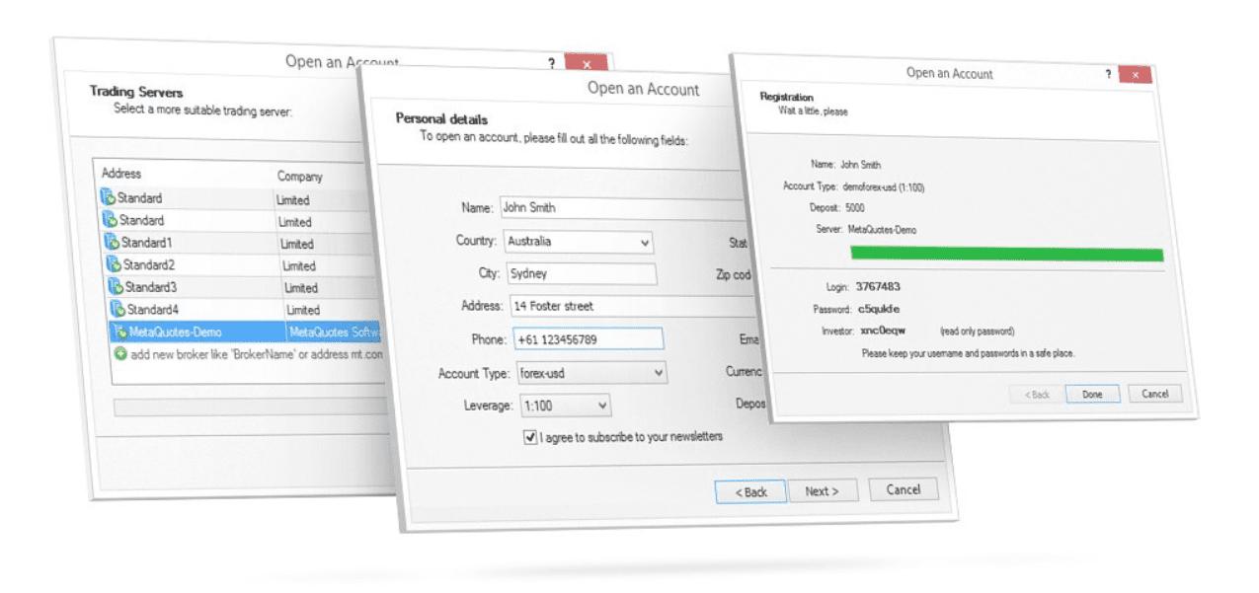Click the Personal details heading
Image resolution: width=1259 pixels, height=593 pixels.
441,118
